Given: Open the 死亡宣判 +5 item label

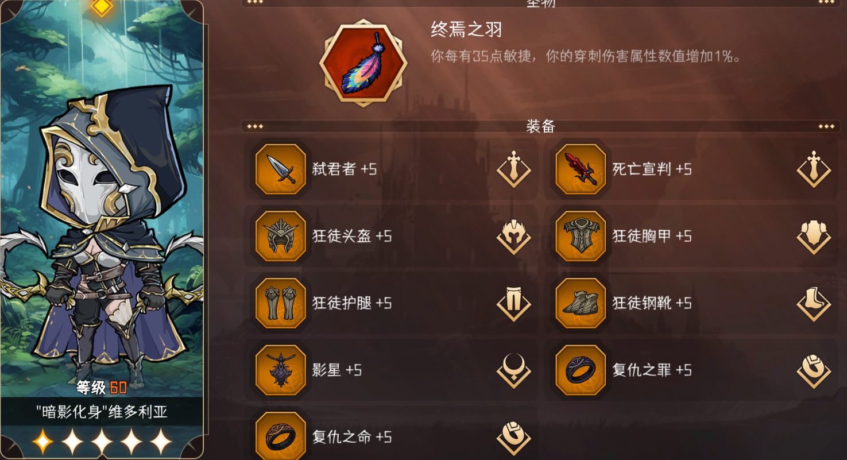Looking at the screenshot, I should (x=652, y=169).
